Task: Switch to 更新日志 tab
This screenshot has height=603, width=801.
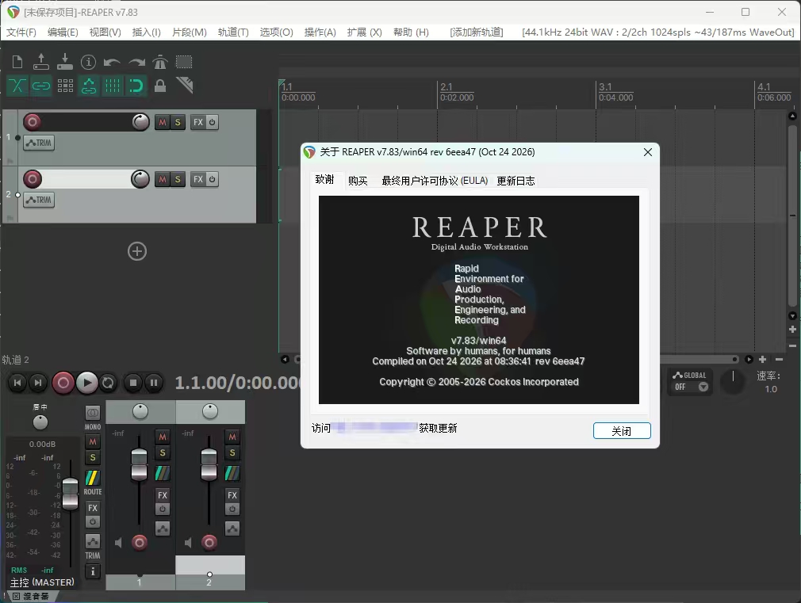Action: click(516, 181)
